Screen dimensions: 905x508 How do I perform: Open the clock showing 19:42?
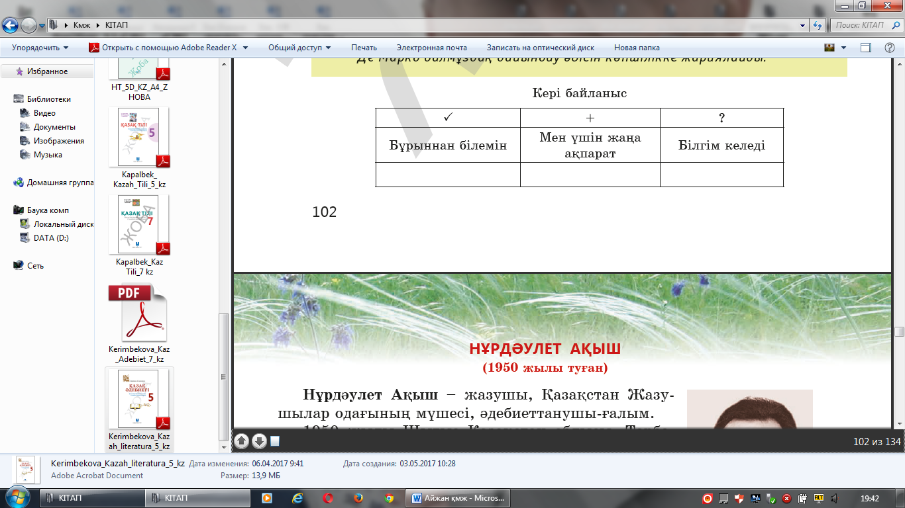click(869, 498)
